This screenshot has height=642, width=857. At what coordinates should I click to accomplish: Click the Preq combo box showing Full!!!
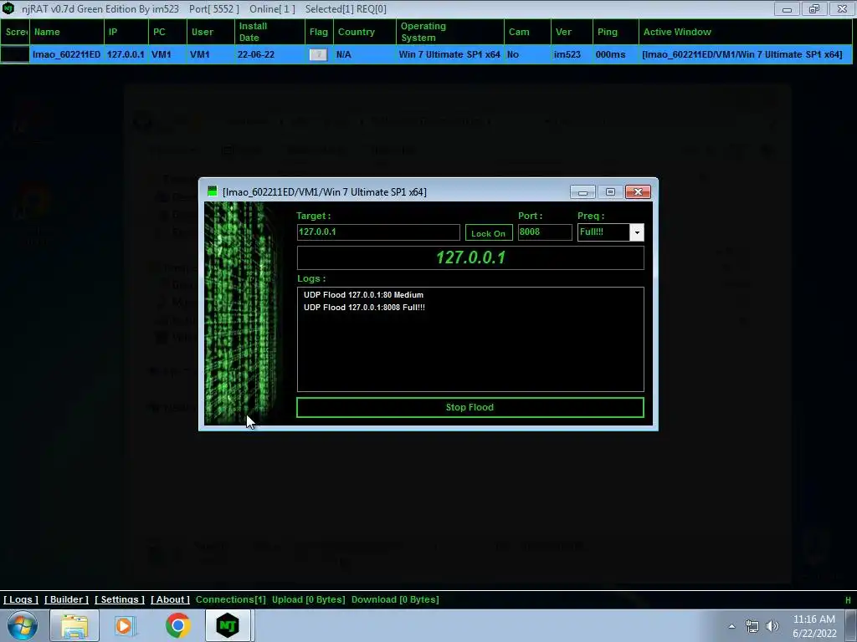[x=610, y=232]
